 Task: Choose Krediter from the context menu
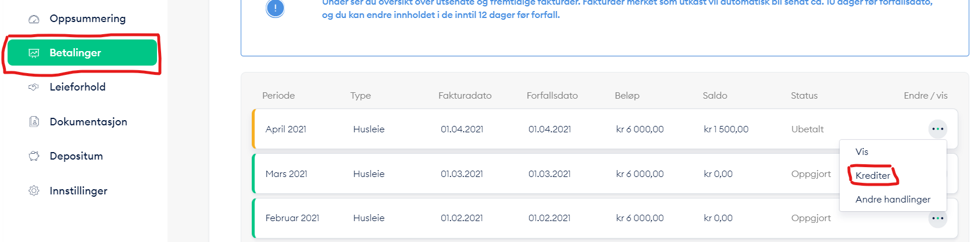coord(873,175)
